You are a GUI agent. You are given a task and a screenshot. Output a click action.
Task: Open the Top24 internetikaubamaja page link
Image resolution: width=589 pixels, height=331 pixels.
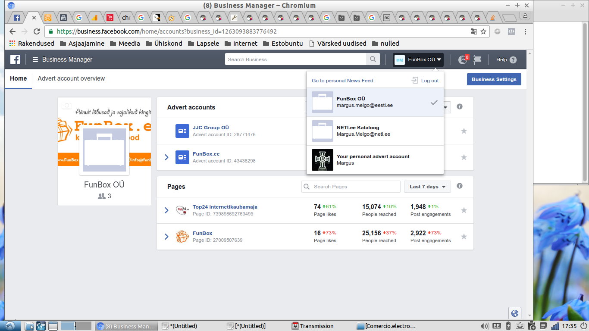click(x=225, y=207)
